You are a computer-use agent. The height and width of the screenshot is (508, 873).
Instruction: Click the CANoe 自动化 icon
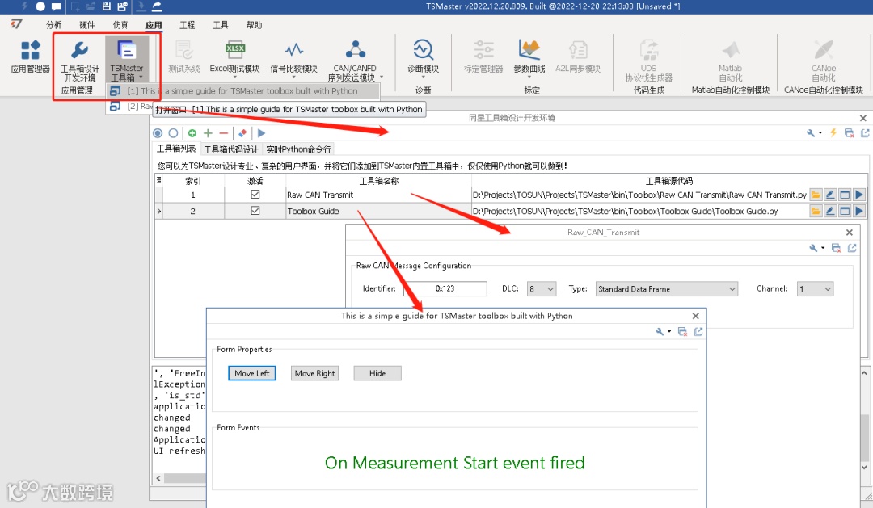pyautogui.click(x=824, y=61)
